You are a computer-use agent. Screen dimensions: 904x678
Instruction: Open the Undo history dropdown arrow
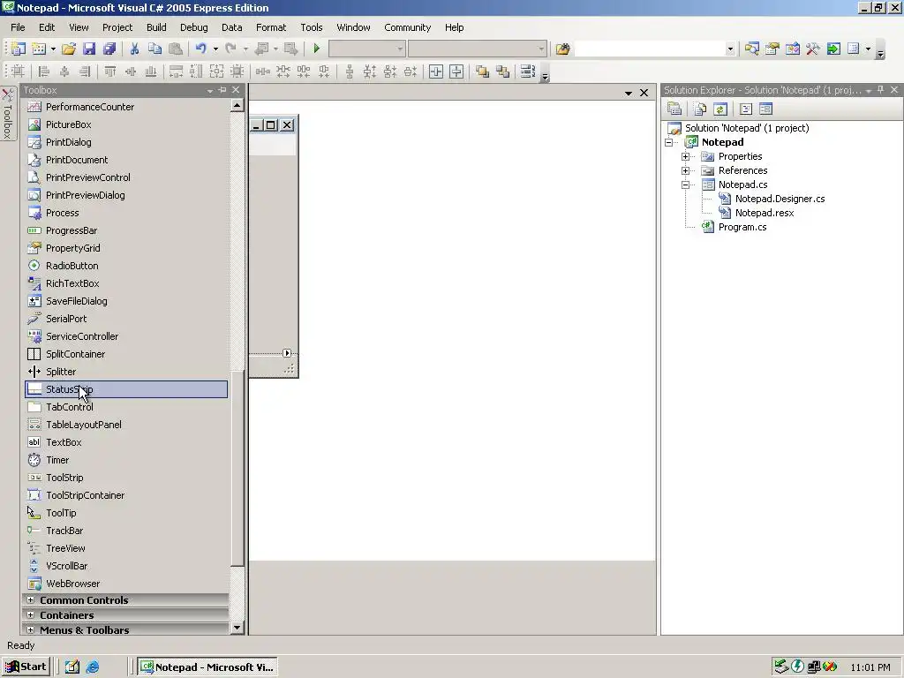pos(215,49)
